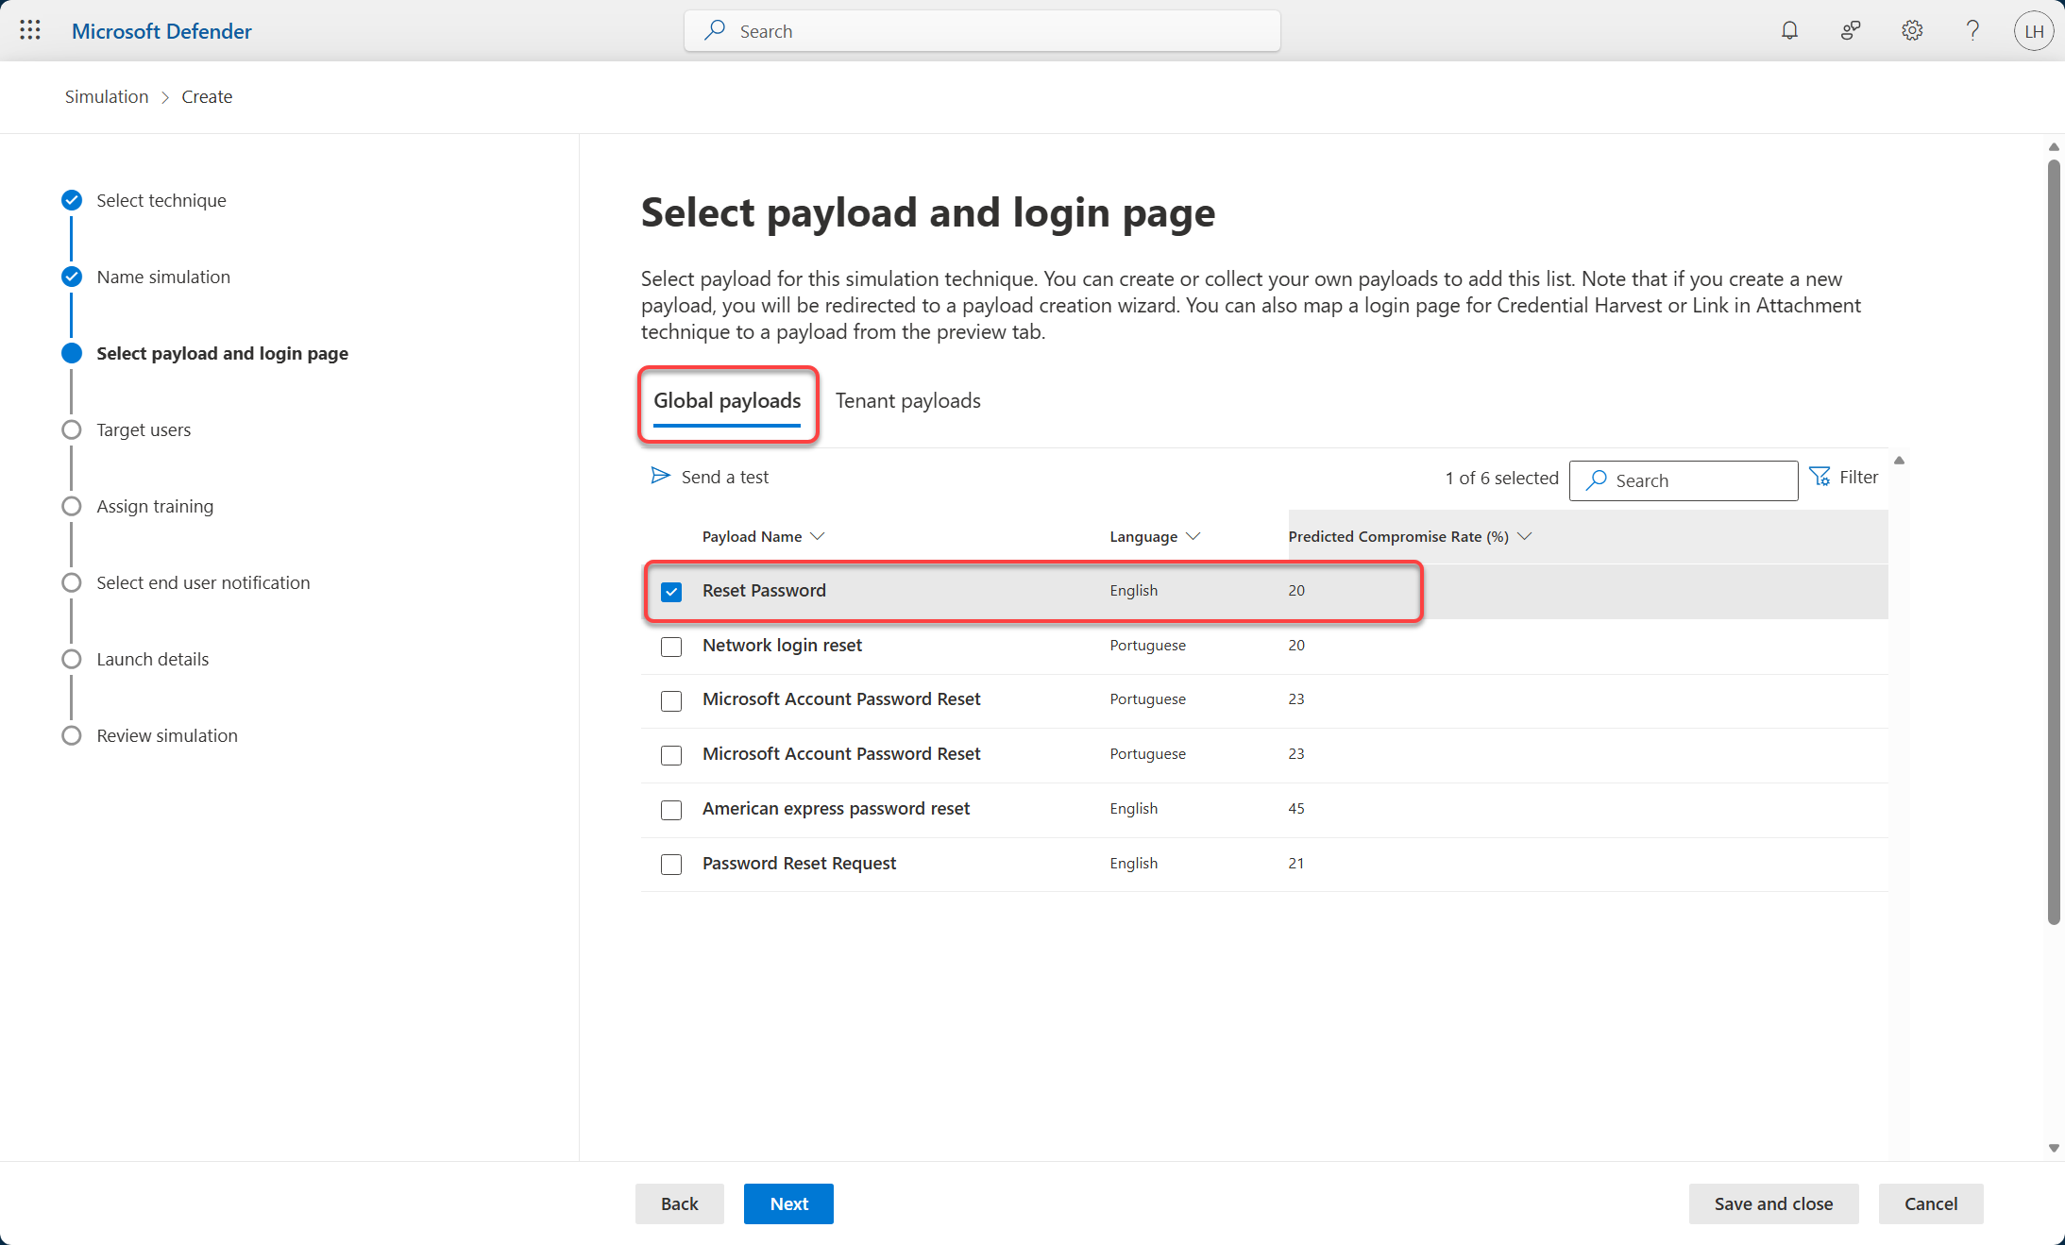Image resolution: width=2065 pixels, height=1245 pixels.
Task: Expand the Predicted Compromise Rate column chevron
Action: [1524, 536]
